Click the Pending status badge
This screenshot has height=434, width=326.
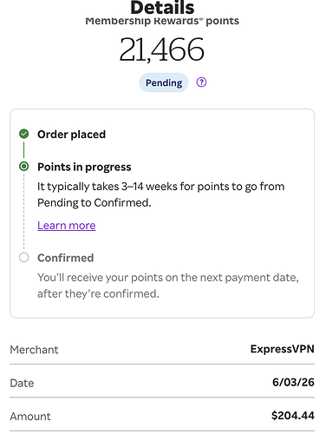[x=164, y=82]
